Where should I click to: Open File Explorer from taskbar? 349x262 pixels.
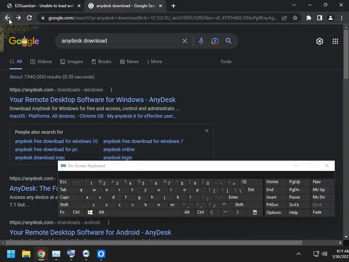click(x=26, y=254)
